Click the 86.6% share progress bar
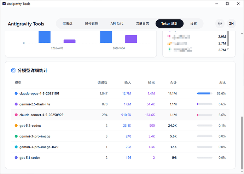The height and width of the screenshot is (174, 244). coord(205,93)
